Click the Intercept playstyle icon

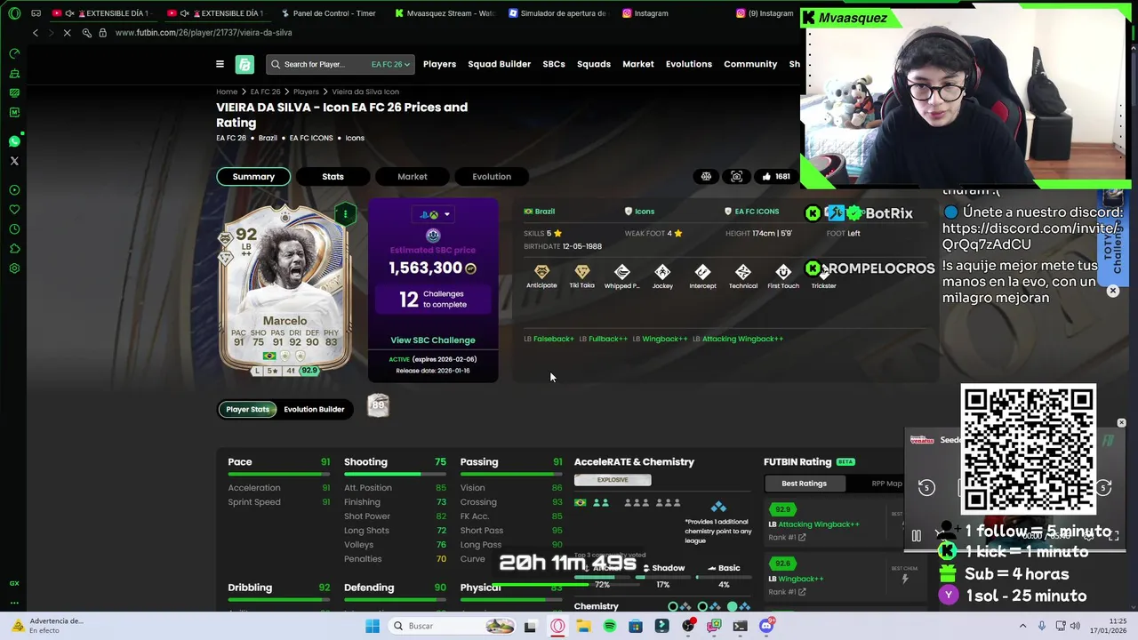click(x=702, y=272)
